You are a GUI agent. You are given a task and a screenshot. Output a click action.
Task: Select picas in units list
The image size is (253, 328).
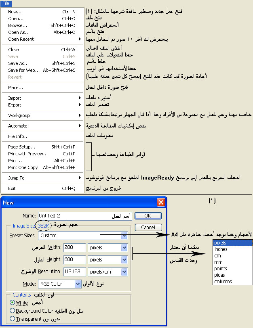click(x=233, y=275)
